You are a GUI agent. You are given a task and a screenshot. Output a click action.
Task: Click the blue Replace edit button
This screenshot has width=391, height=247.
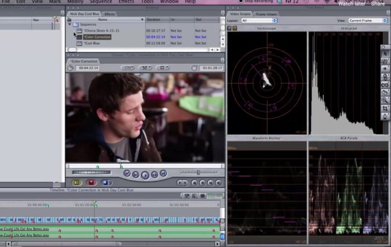click(x=105, y=182)
